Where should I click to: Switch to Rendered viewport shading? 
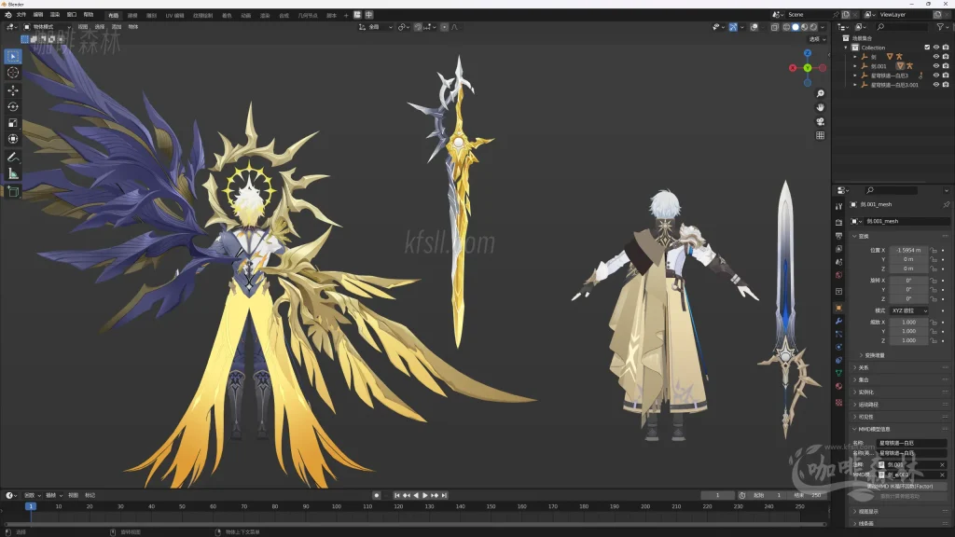pos(813,27)
